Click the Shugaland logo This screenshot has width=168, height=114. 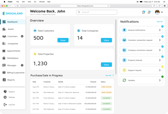tap(13, 13)
